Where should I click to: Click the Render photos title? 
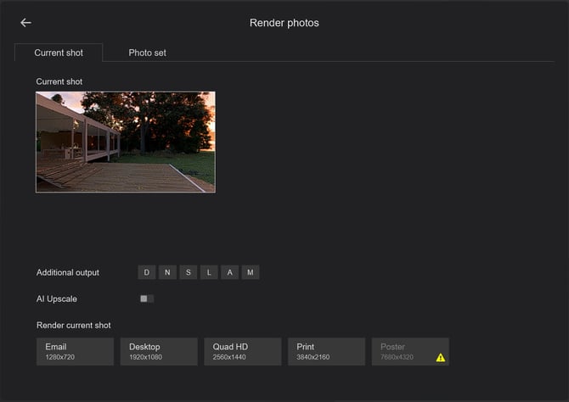tap(284, 23)
